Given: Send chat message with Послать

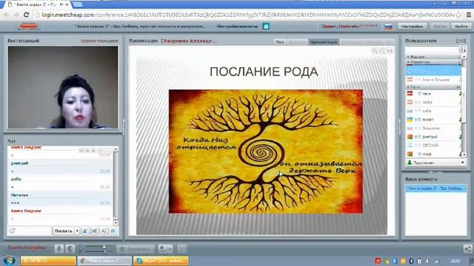Looking at the screenshot, I should pyautogui.click(x=63, y=231).
